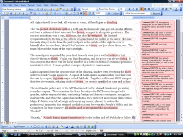The image size is (183, 137).
Task: Click in the Type a question for help box
Action: [165, 5]
